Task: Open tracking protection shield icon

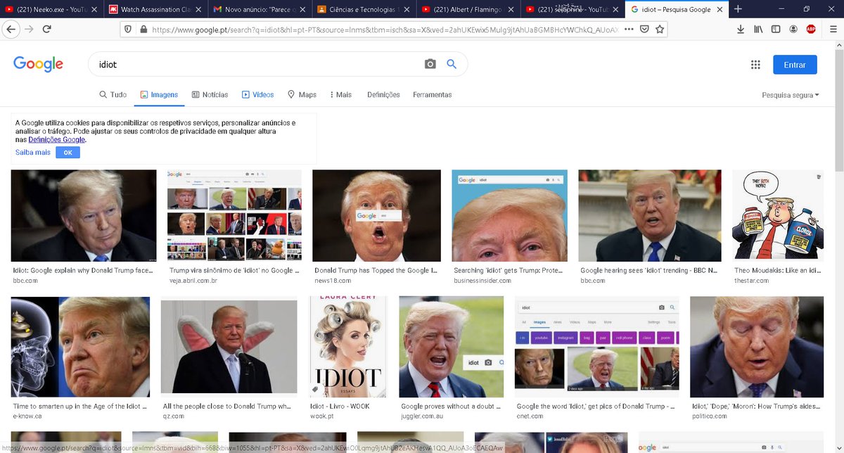Action: tap(127, 30)
